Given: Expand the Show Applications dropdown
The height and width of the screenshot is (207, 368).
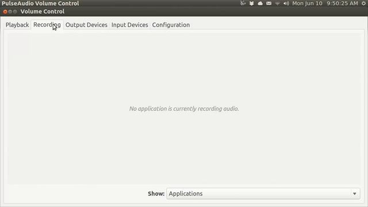Looking at the screenshot, I should pyautogui.click(x=263, y=194).
